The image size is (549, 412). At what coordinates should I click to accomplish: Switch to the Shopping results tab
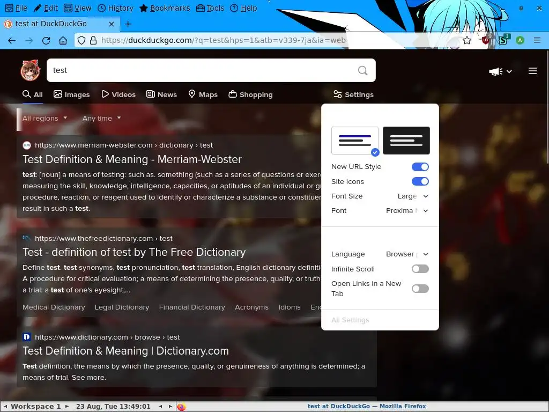pyautogui.click(x=250, y=94)
